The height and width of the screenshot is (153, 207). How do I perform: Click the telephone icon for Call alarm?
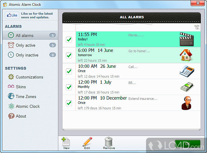[187, 71]
